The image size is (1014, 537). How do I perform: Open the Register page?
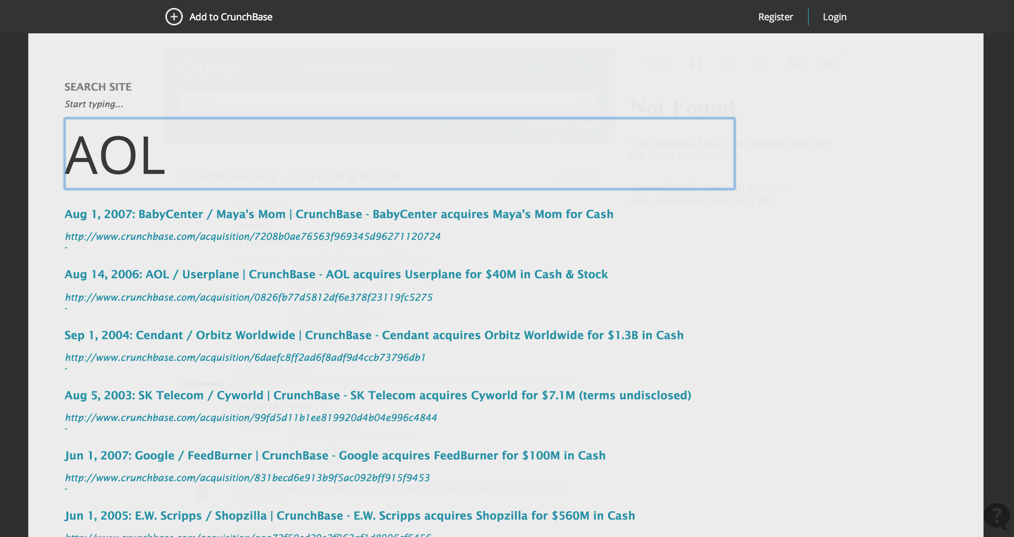pos(775,17)
